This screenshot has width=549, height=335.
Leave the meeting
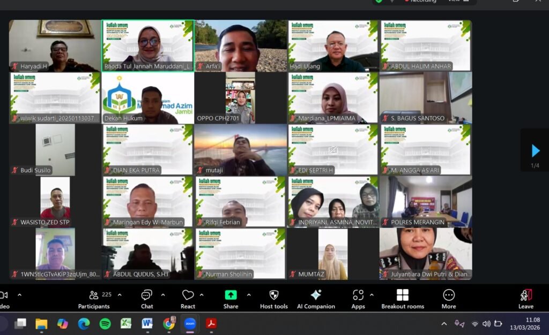[x=525, y=299]
